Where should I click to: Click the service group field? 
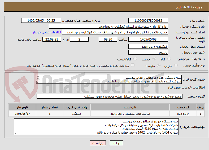[110, 96]
